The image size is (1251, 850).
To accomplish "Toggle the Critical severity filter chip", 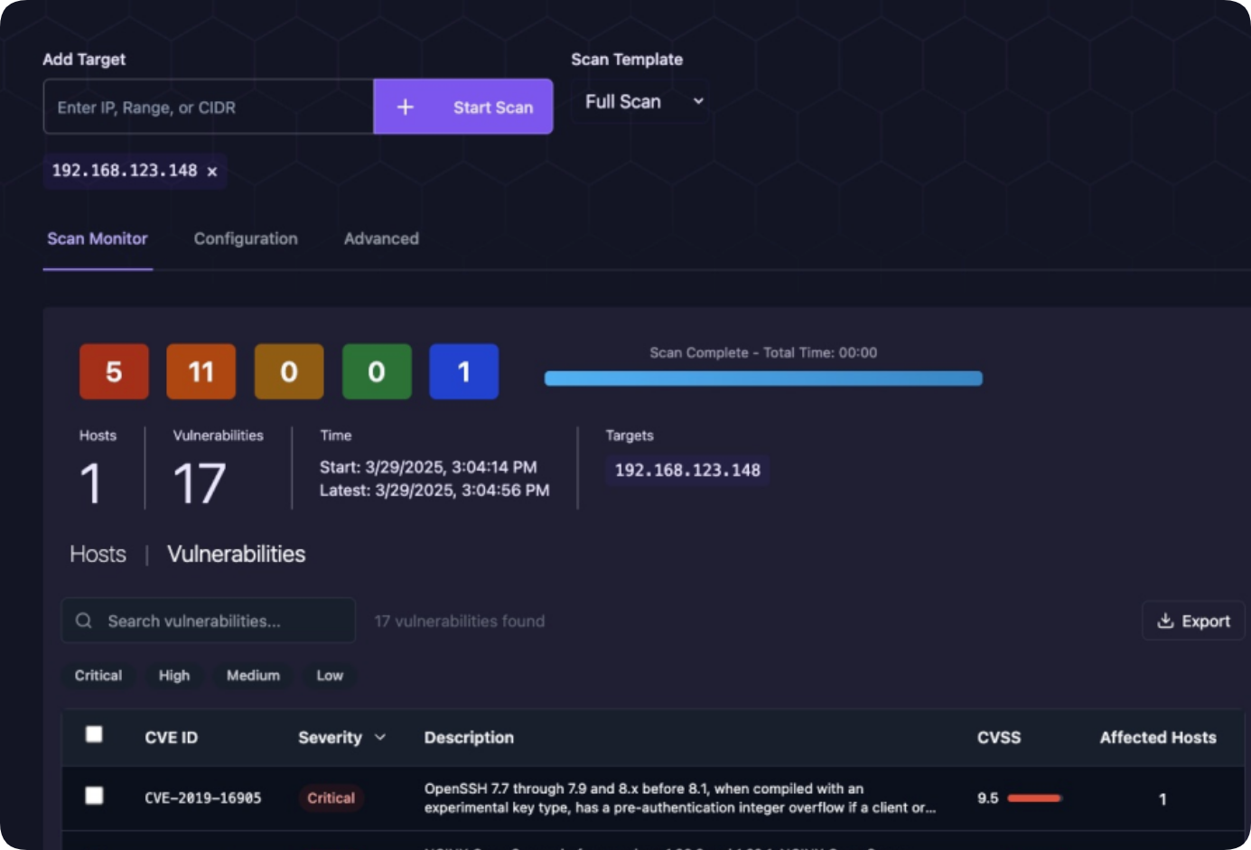I will tap(98, 676).
